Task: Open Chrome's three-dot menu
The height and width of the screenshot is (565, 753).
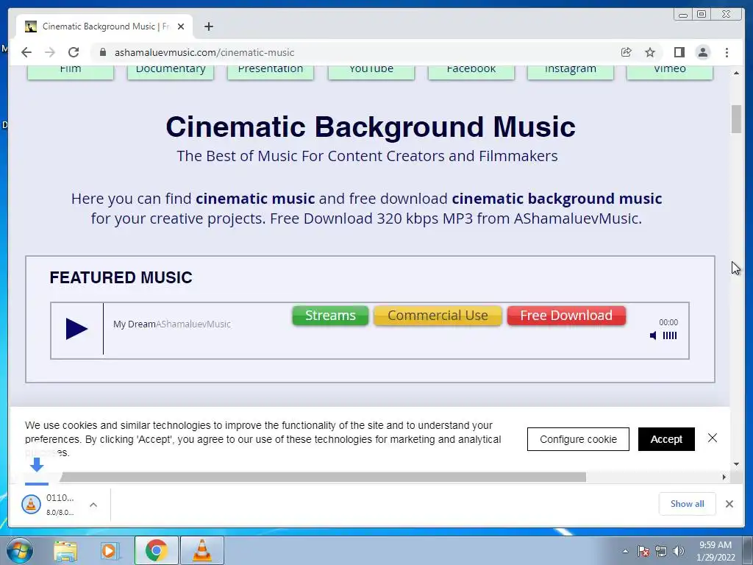Action: coord(727,52)
